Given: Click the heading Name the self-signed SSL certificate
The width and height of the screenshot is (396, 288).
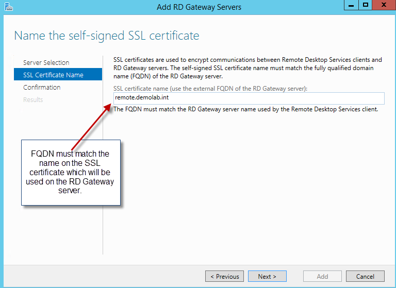Looking at the screenshot, I should point(106,36).
